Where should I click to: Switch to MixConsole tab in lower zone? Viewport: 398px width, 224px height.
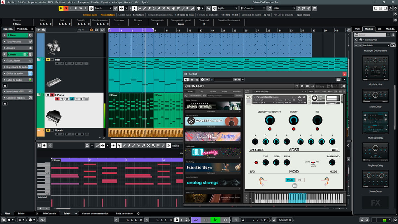49,213
